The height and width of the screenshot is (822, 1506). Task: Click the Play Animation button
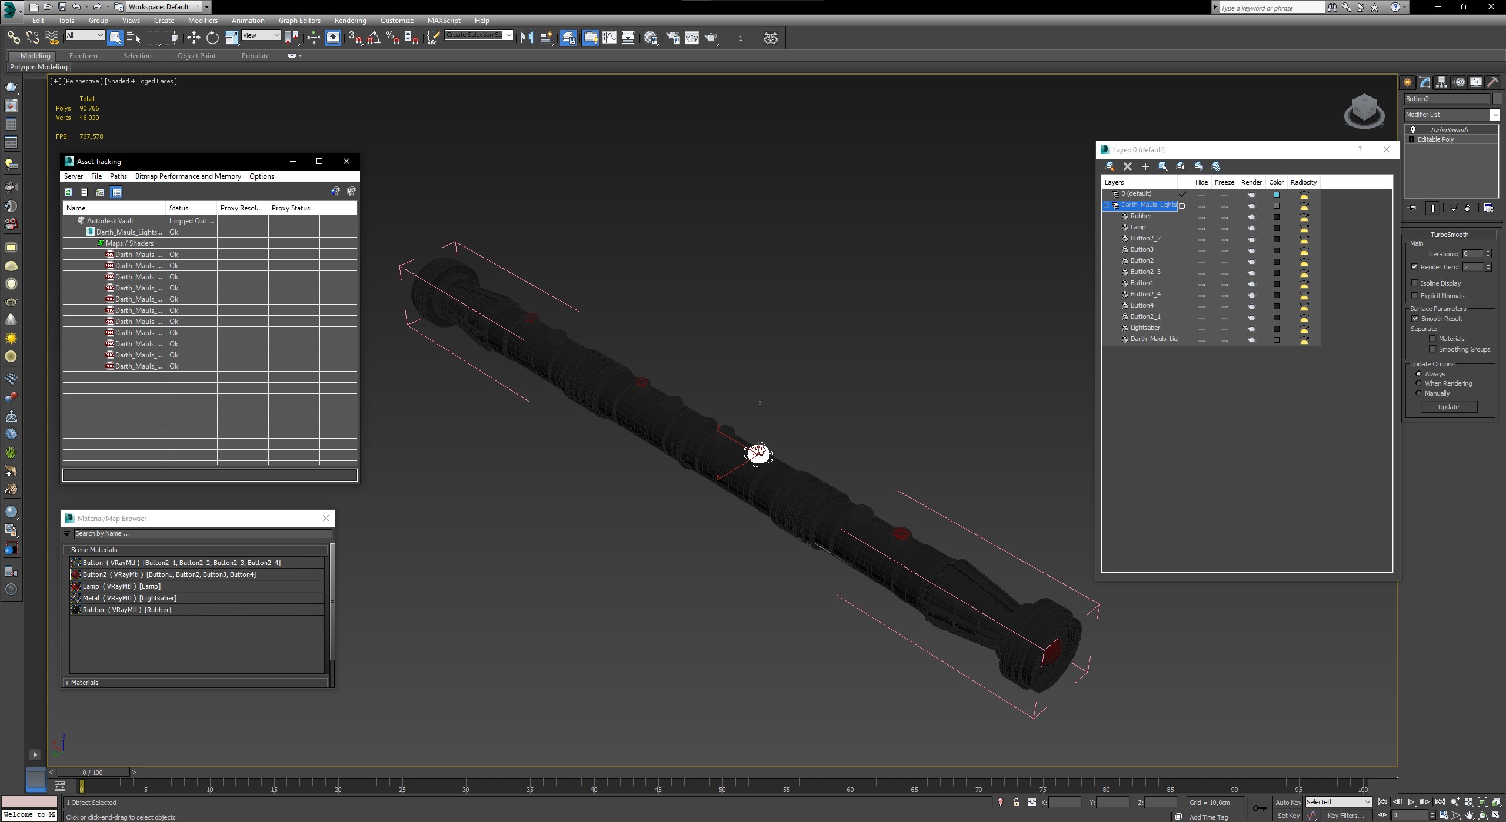coord(1410,803)
